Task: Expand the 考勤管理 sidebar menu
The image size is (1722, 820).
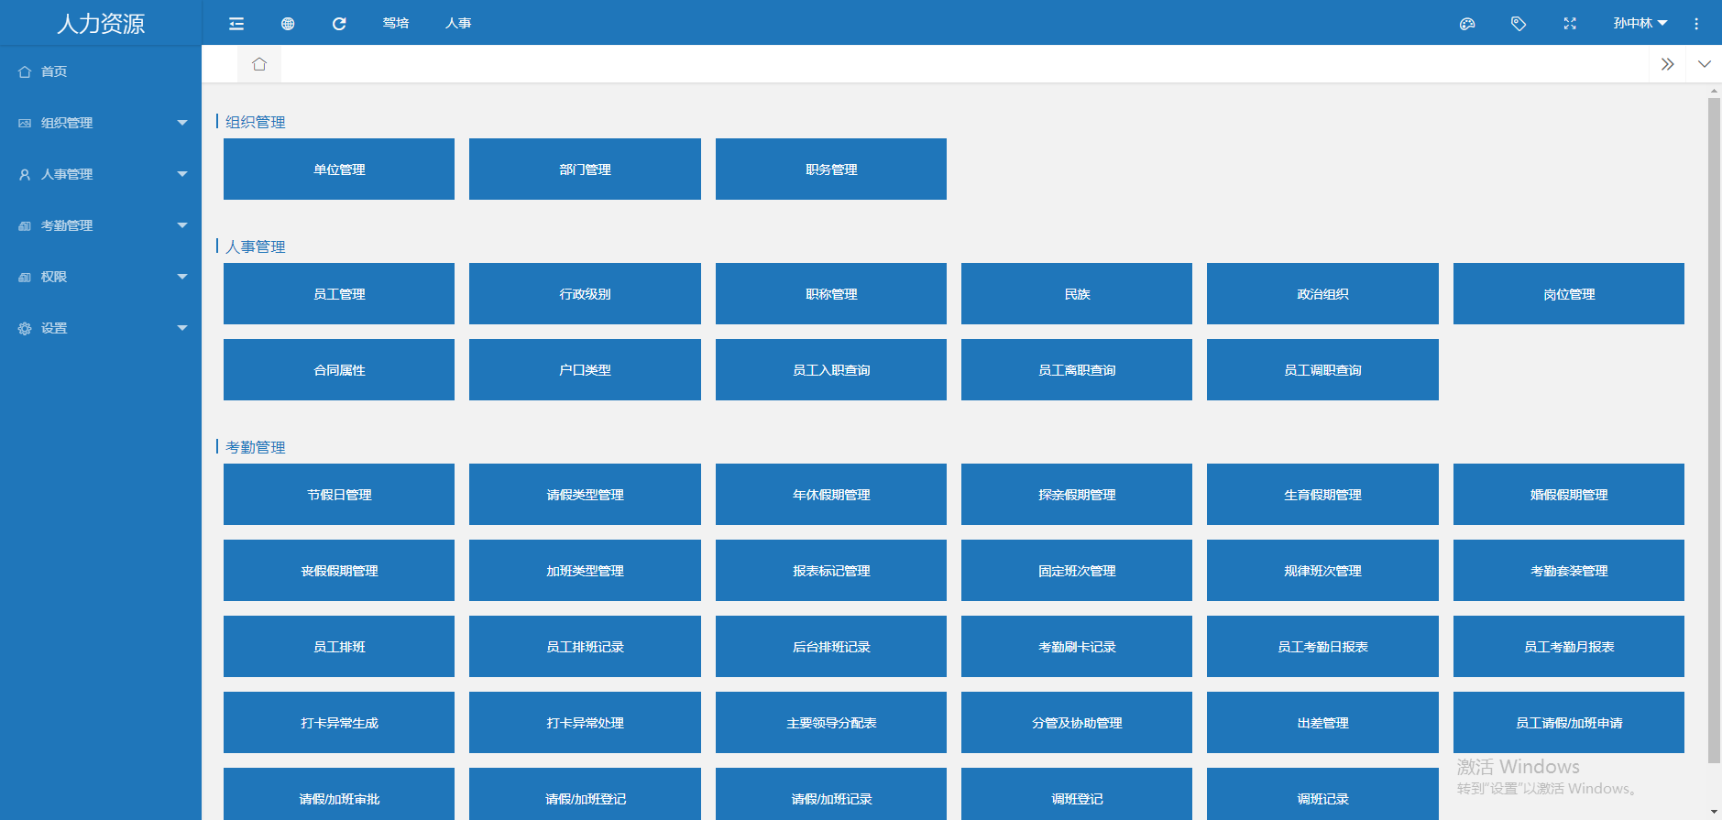Action: pos(101,225)
